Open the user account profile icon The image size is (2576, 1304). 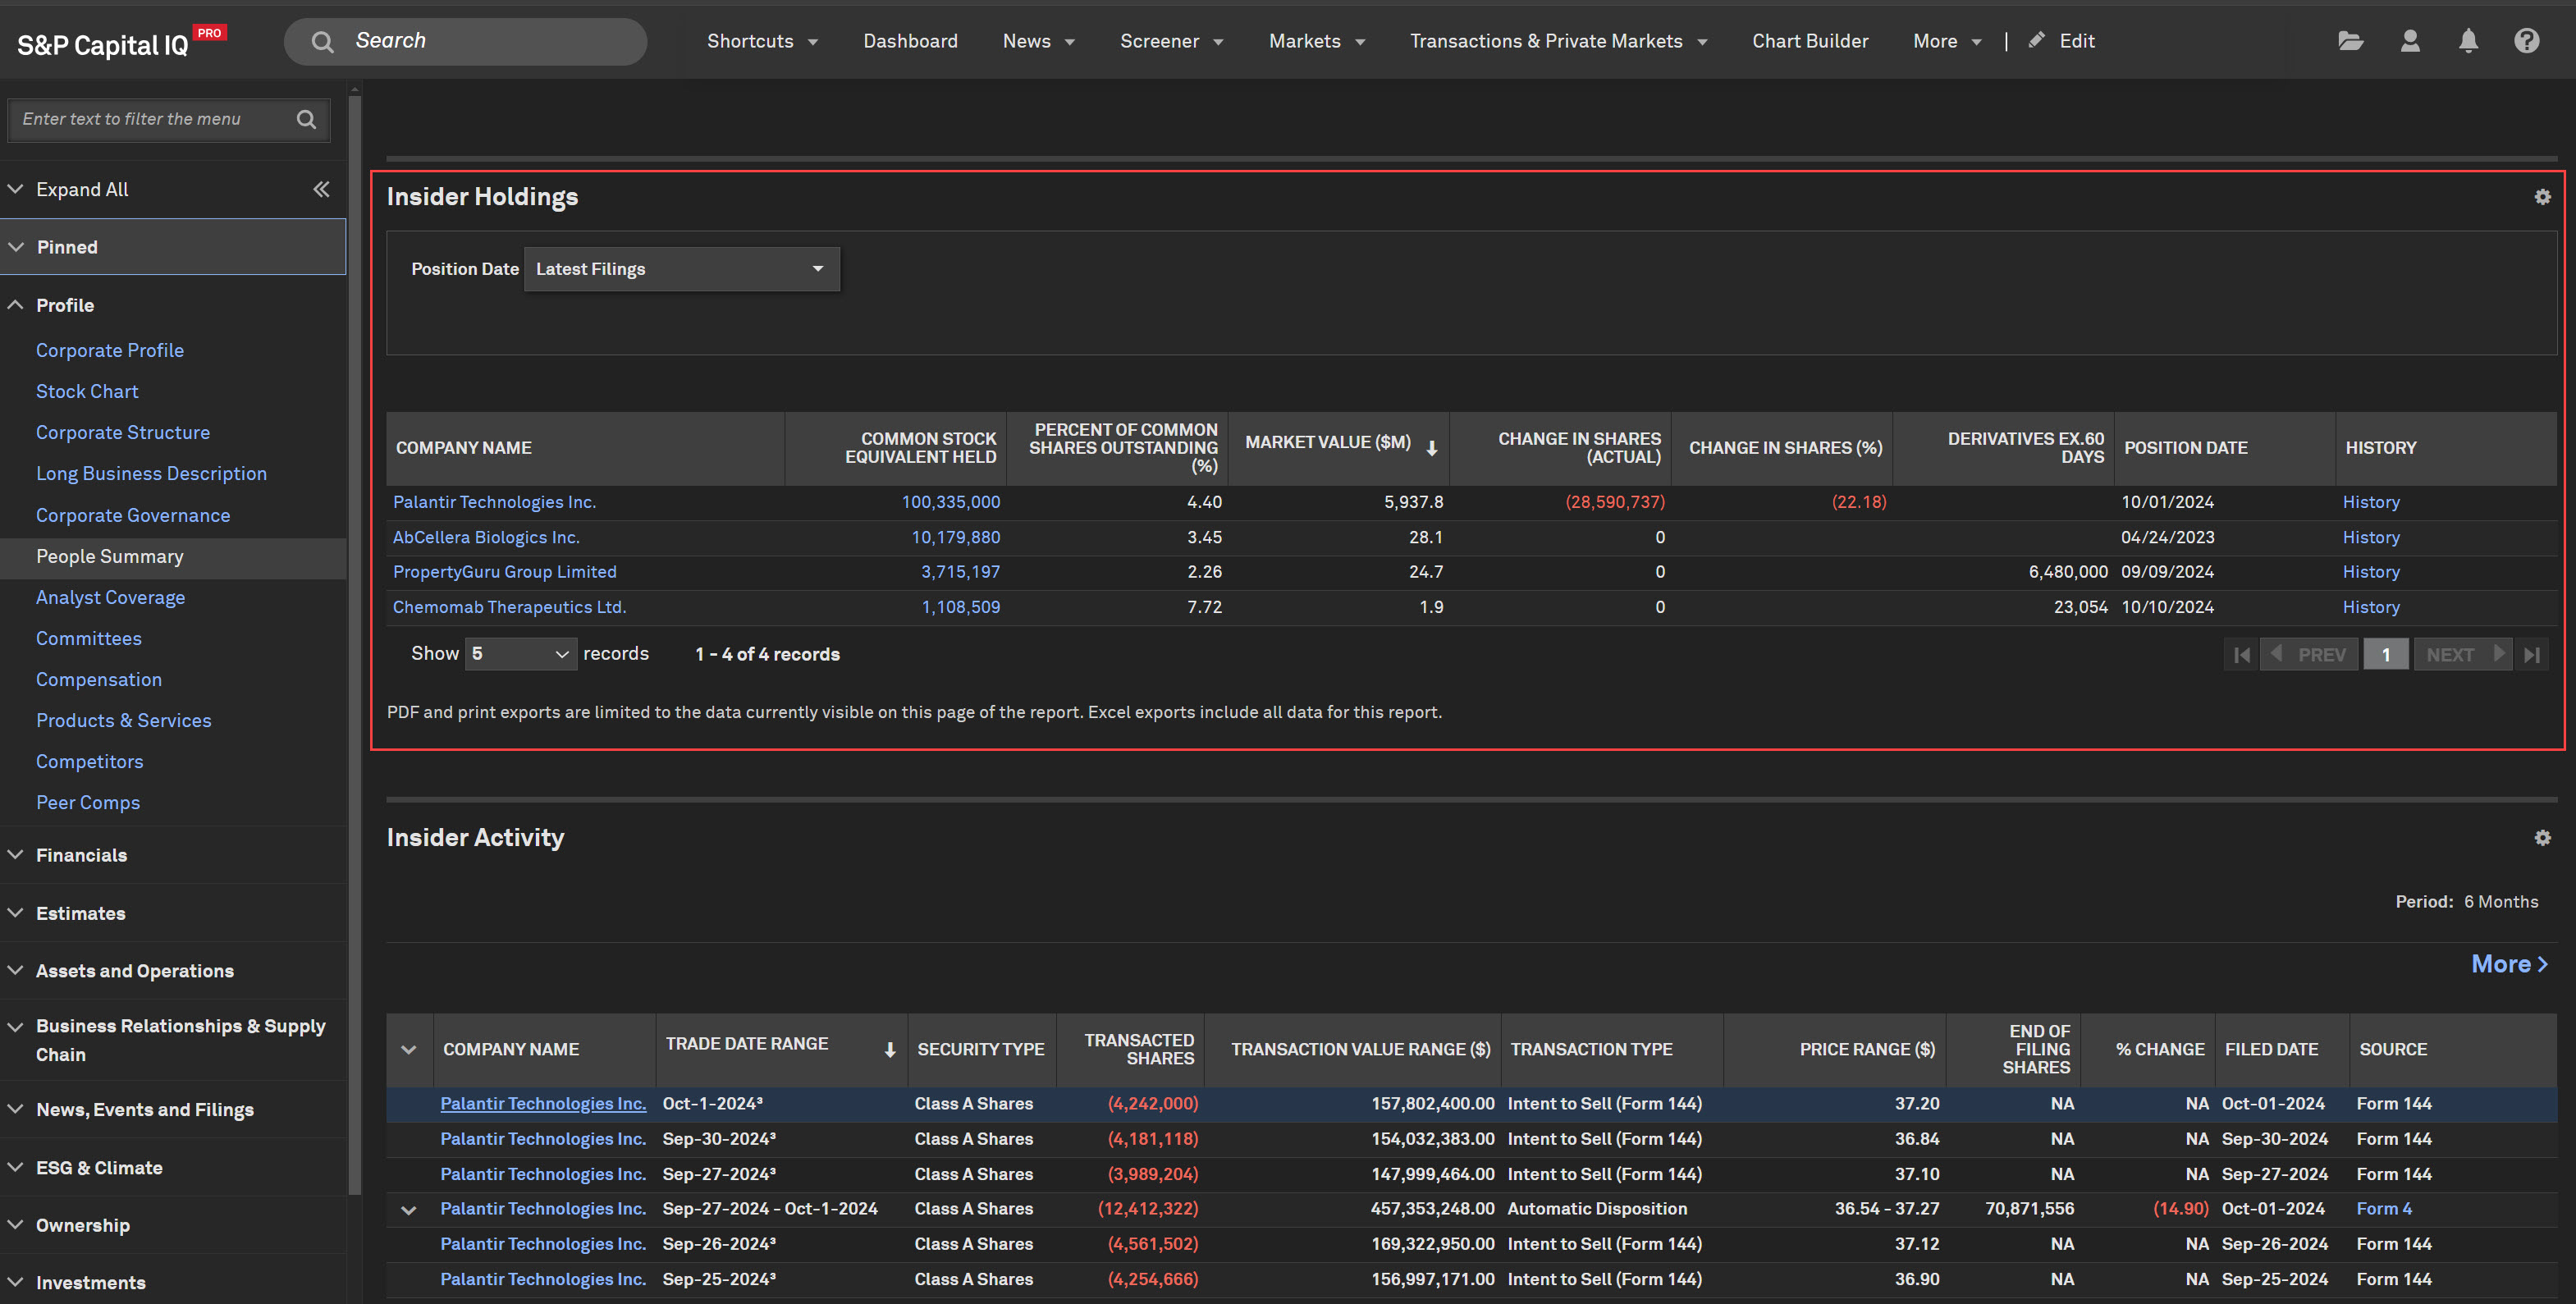click(2410, 41)
